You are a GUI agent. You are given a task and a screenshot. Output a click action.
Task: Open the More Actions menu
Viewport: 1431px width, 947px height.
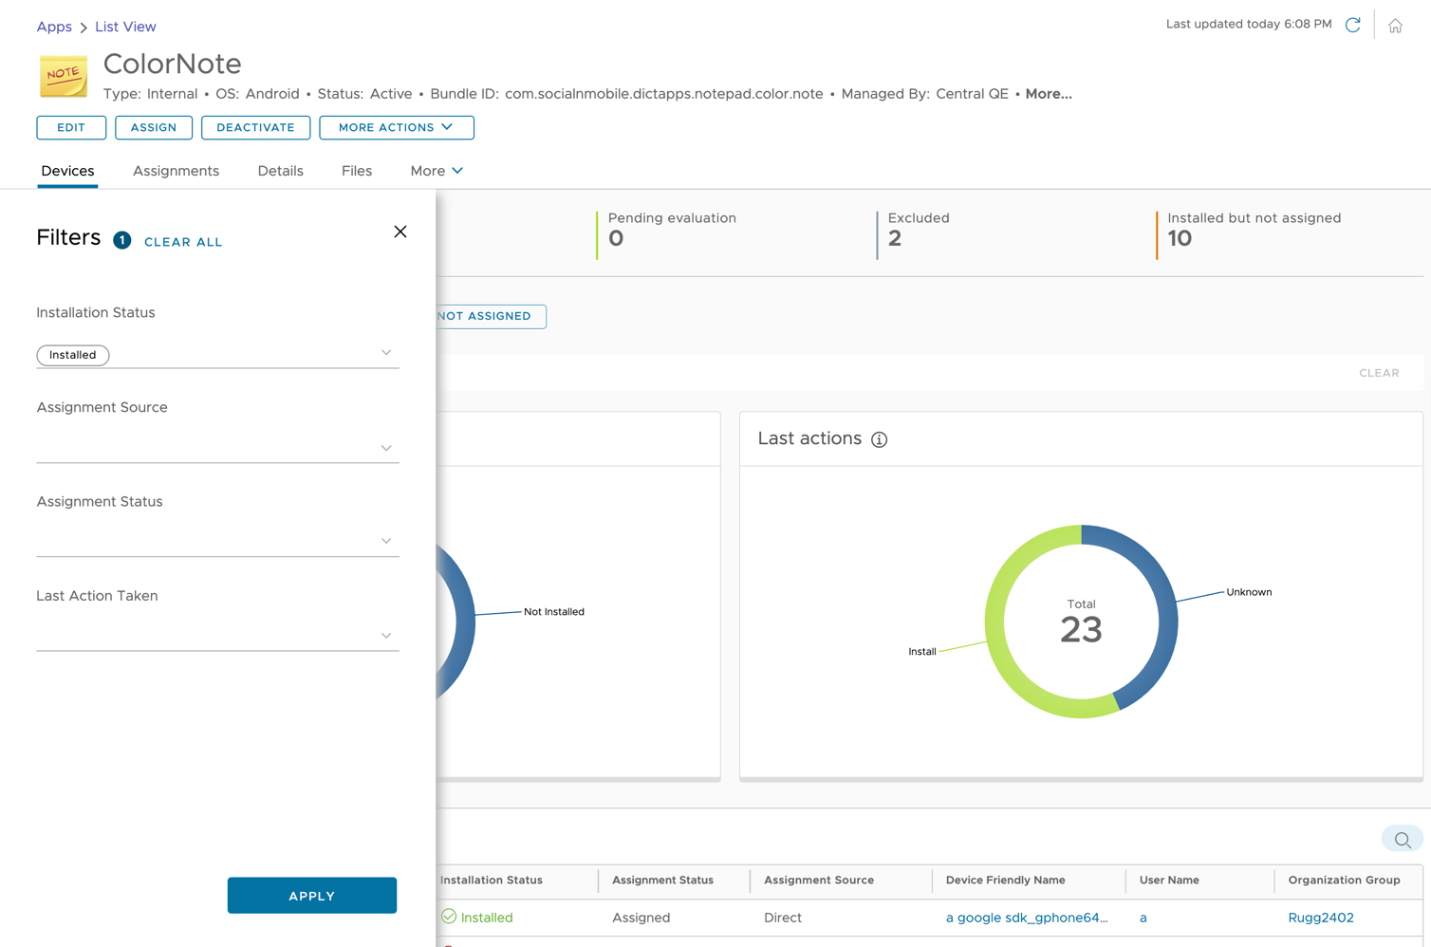(x=396, y=128)
